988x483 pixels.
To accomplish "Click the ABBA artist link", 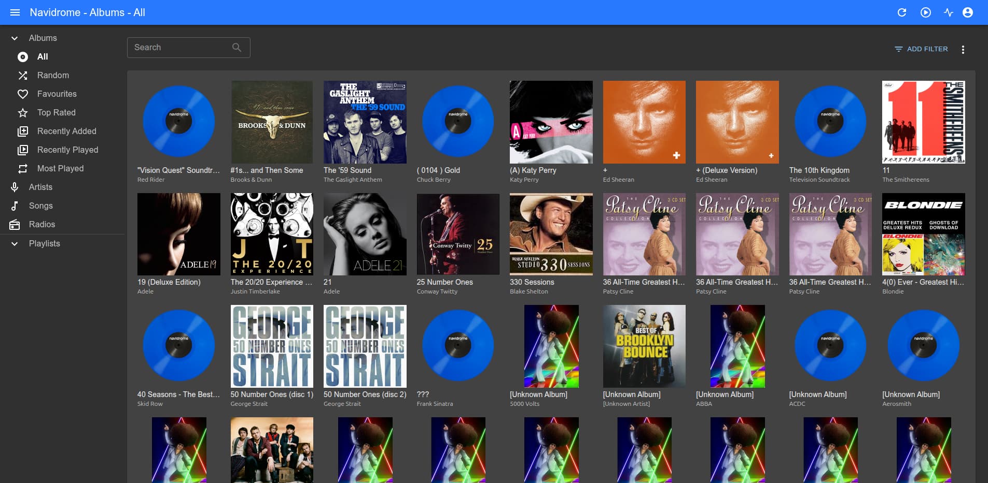I will point(704,404).
